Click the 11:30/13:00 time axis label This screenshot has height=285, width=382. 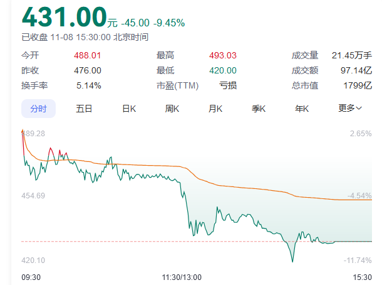(182, 276)
